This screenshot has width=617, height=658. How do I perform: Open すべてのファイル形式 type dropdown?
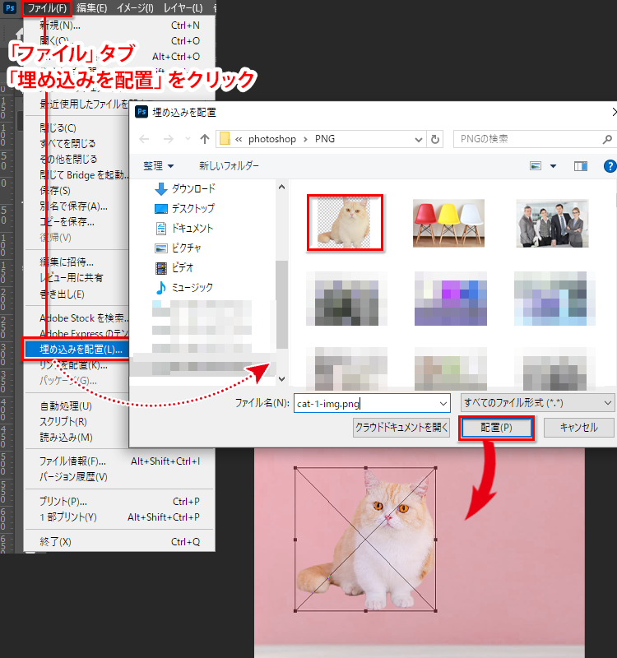(538, 403)
